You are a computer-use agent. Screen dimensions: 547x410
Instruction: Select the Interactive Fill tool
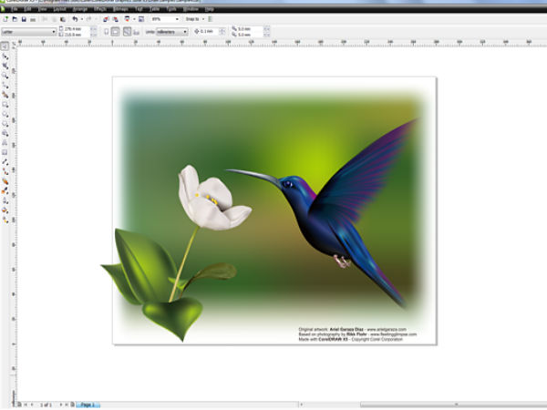[5, 220]
